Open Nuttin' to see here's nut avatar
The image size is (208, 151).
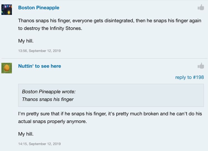pos(7,68)
